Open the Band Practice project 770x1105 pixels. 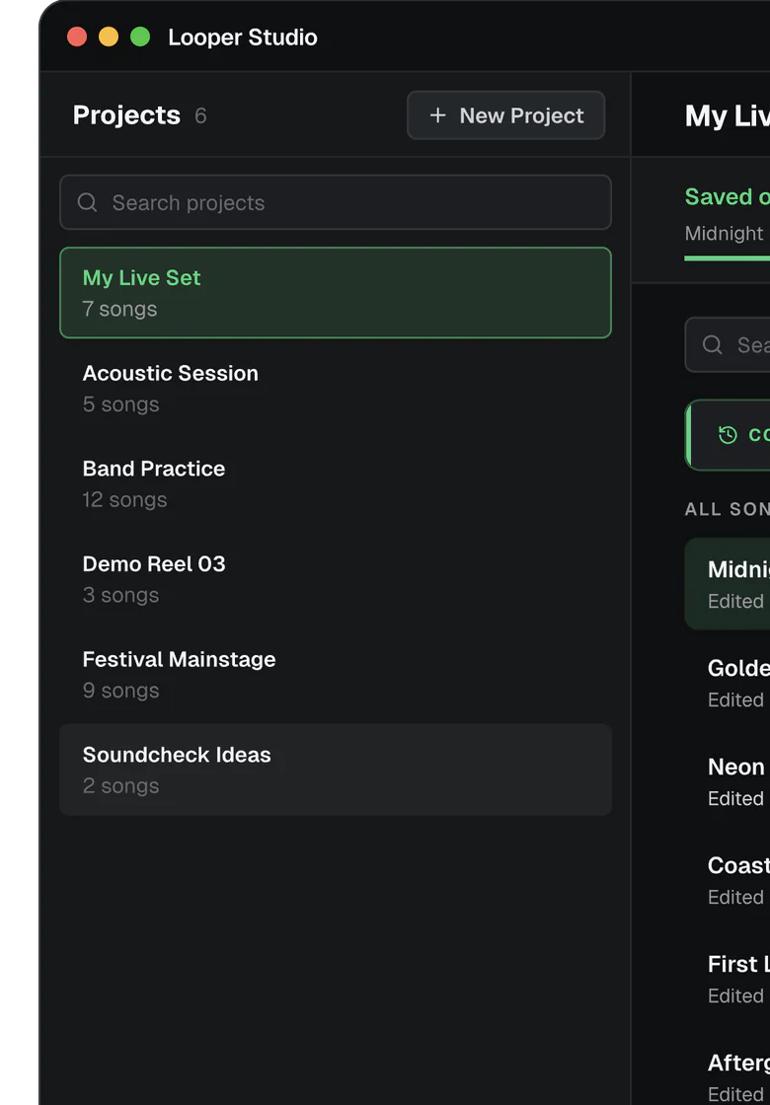pyautogui.click(x=335, y=483)
